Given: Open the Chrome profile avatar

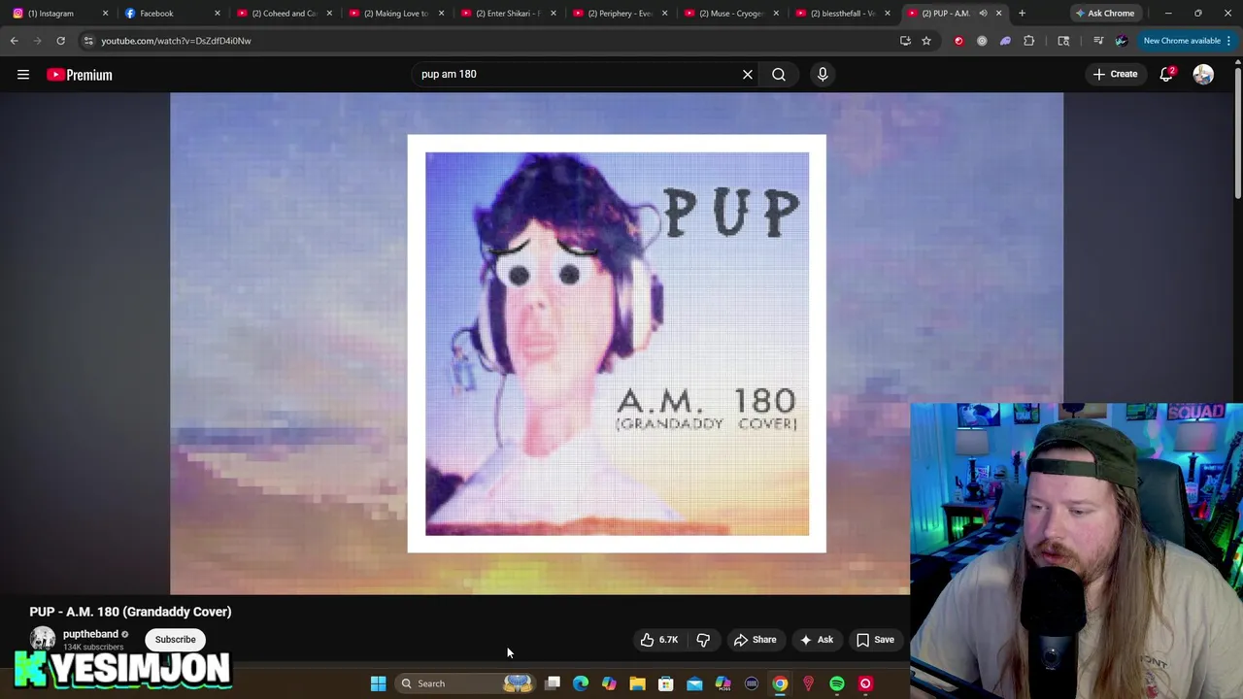Looking at the screenshot, I should pos(1121,41).
